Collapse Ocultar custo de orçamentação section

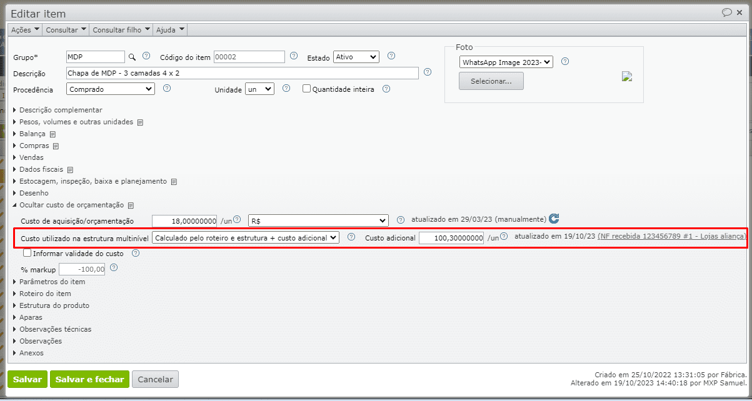[69, 205]
